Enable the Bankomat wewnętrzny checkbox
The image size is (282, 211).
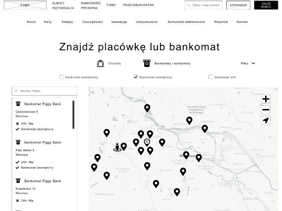point(61,77)
